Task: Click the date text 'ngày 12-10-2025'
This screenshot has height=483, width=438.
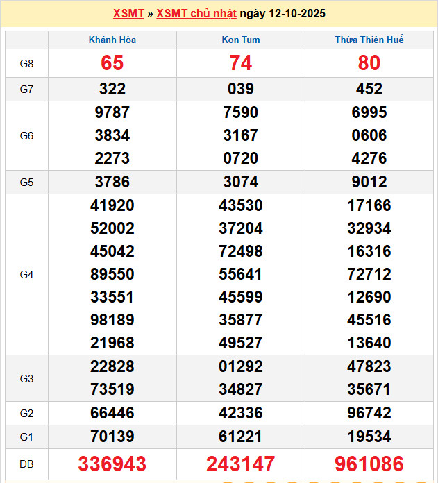Action: [283, 14]
